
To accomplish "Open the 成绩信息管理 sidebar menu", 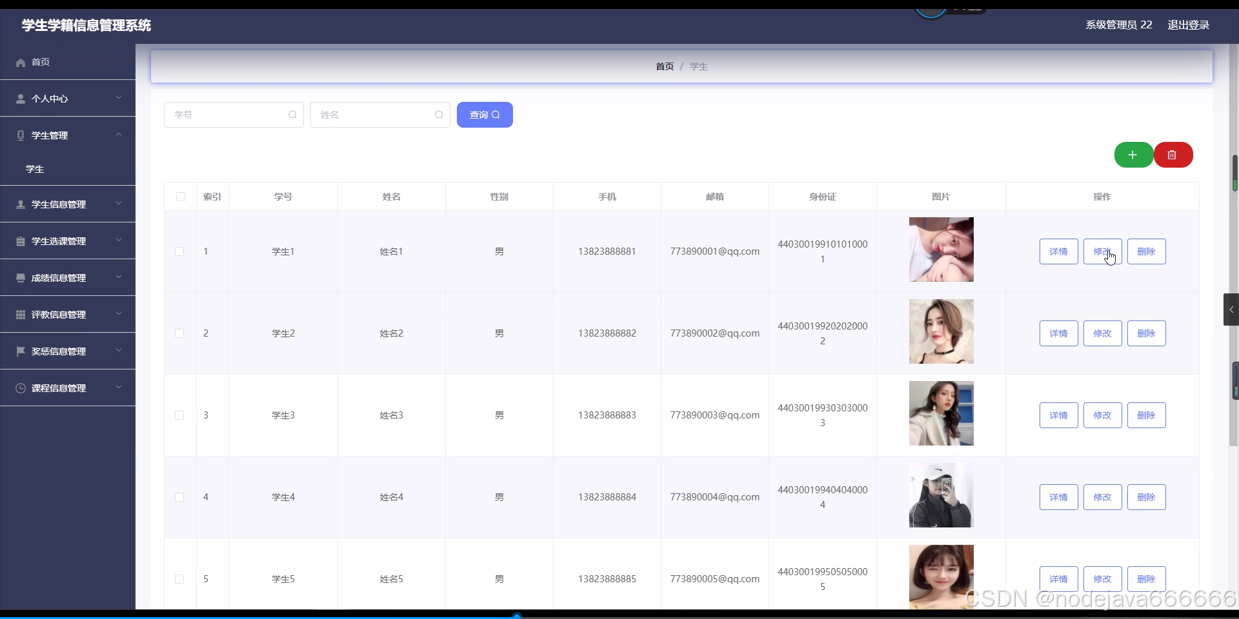I will coord(68,278).
